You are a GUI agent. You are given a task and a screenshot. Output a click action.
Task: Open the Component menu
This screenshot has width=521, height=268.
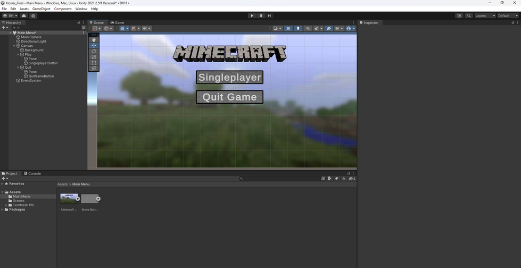[63, 9]
